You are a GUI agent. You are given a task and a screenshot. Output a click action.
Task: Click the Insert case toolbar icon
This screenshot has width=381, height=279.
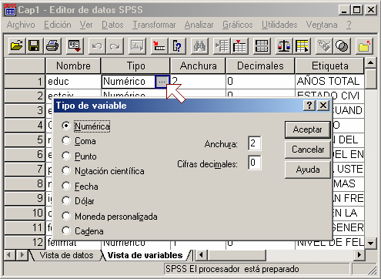[x=222, y=46]
